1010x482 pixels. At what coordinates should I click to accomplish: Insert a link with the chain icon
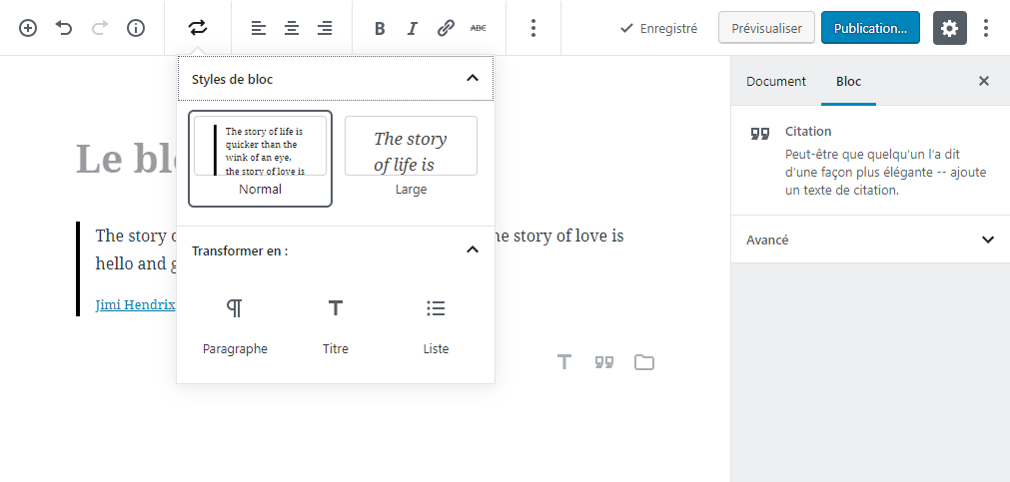click(446, 28)
